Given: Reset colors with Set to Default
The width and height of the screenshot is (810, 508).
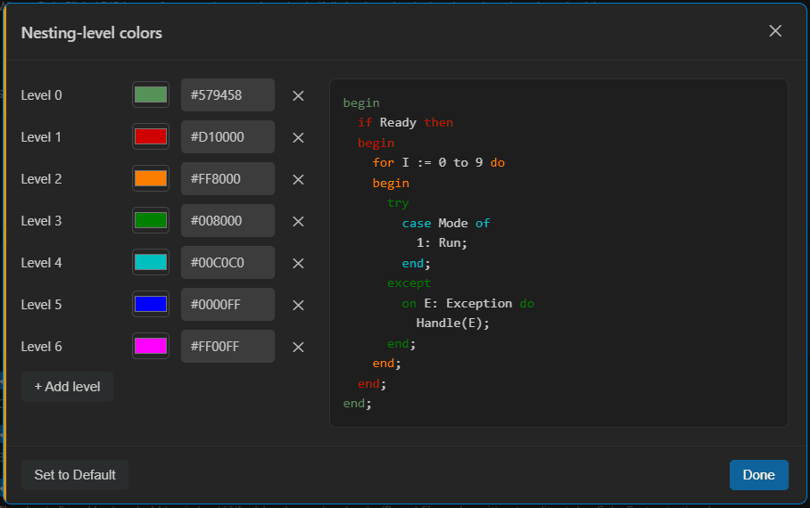Looking at the screenshot, I should coord(75,475).
